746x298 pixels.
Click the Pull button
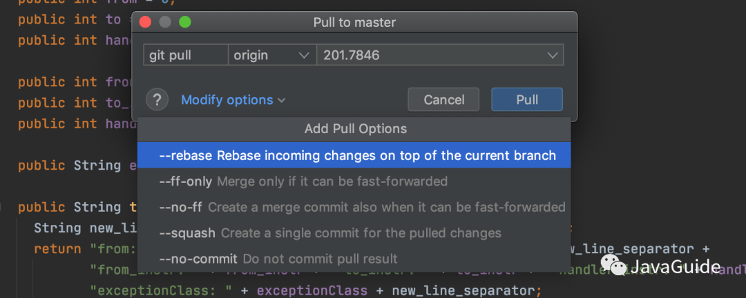tap(527, 100)
